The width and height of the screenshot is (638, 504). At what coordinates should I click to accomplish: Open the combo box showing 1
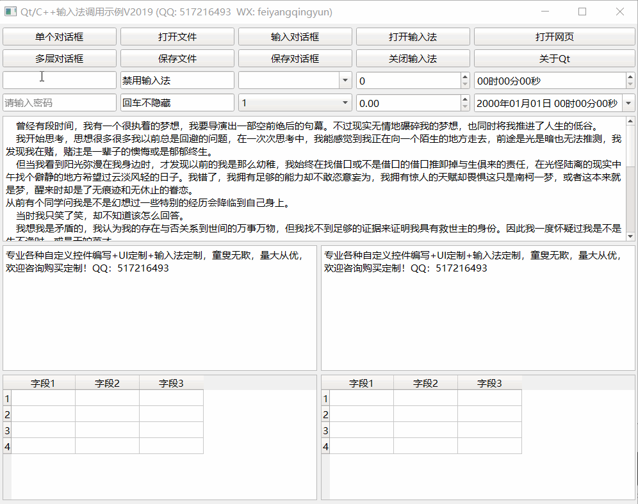pos(295,103)
